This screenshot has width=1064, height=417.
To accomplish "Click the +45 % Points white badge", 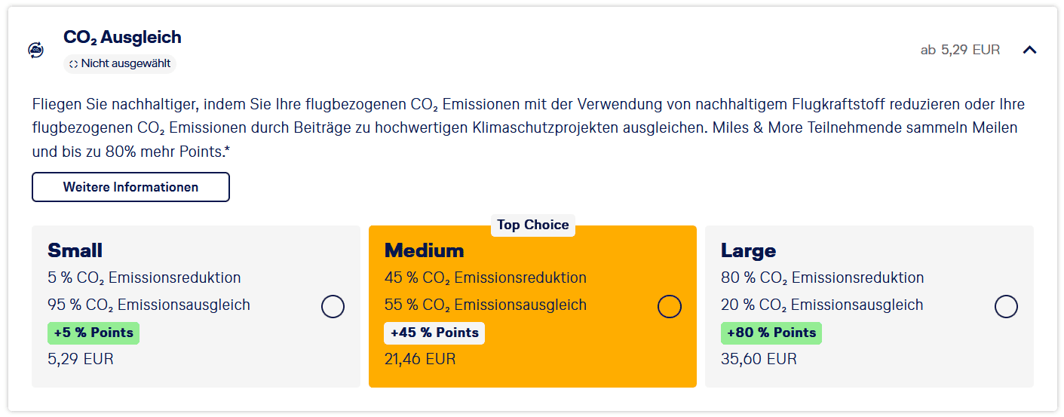I will click(434, 333).
